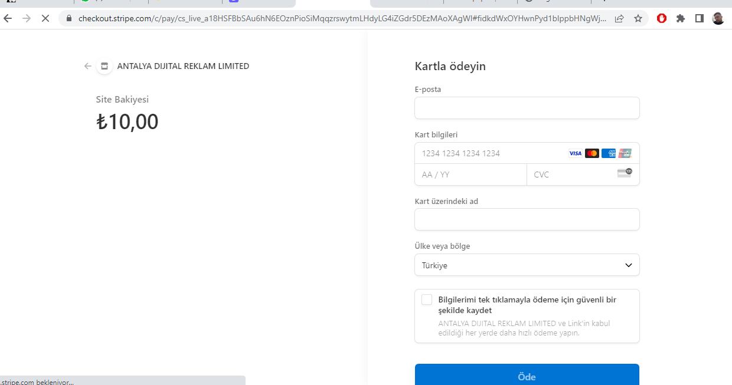Click the merchant storefront icon
This screenshot has height=385, width=732.
tap(104, 66)
